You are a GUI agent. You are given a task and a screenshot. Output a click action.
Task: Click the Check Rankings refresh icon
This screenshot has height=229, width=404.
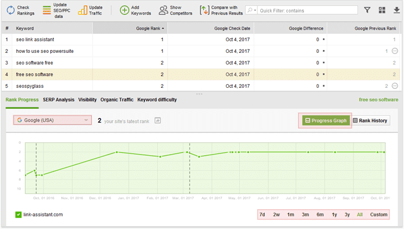click(10, 10)
